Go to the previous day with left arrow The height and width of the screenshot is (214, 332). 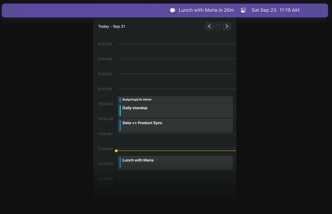pyautogui.click(x=209, y=26)
